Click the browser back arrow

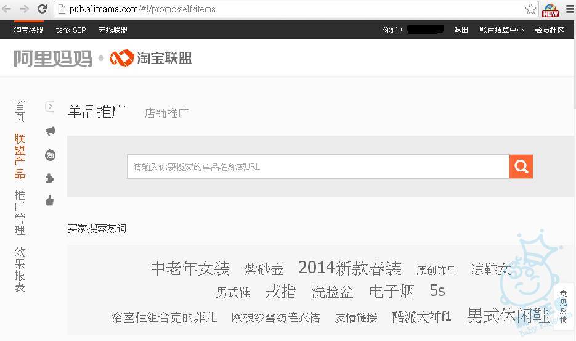pyautogui.click(x=6, y=9)
